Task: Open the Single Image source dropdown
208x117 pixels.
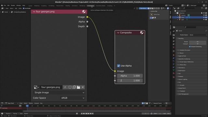Action: [x=59, y=92]
